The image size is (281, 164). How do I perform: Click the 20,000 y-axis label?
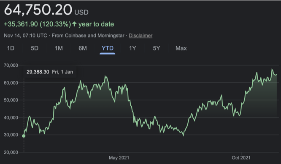(x=11, y=152)
